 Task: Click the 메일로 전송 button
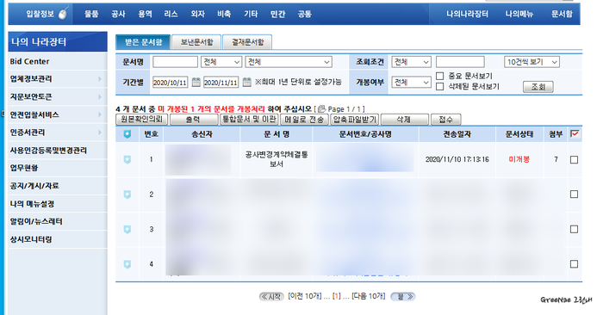(304, 120)
